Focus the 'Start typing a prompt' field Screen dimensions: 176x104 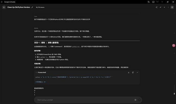(x=84, y=100)
